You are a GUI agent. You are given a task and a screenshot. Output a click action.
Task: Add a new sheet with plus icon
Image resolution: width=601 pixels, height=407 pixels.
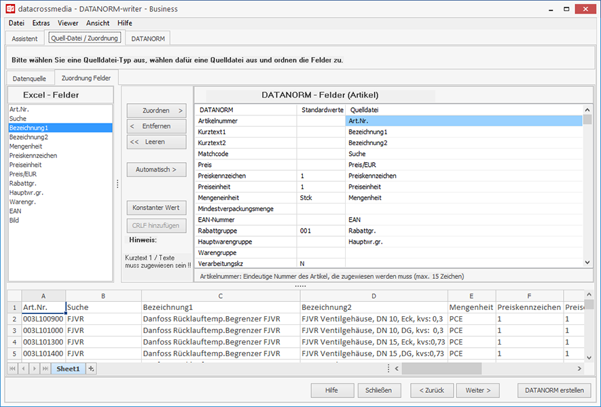click(92, 368)
